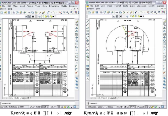This screenshot has height=116, width=168.
Task: Toggle POLAR in left window status bar
Action: click(53, 107)
